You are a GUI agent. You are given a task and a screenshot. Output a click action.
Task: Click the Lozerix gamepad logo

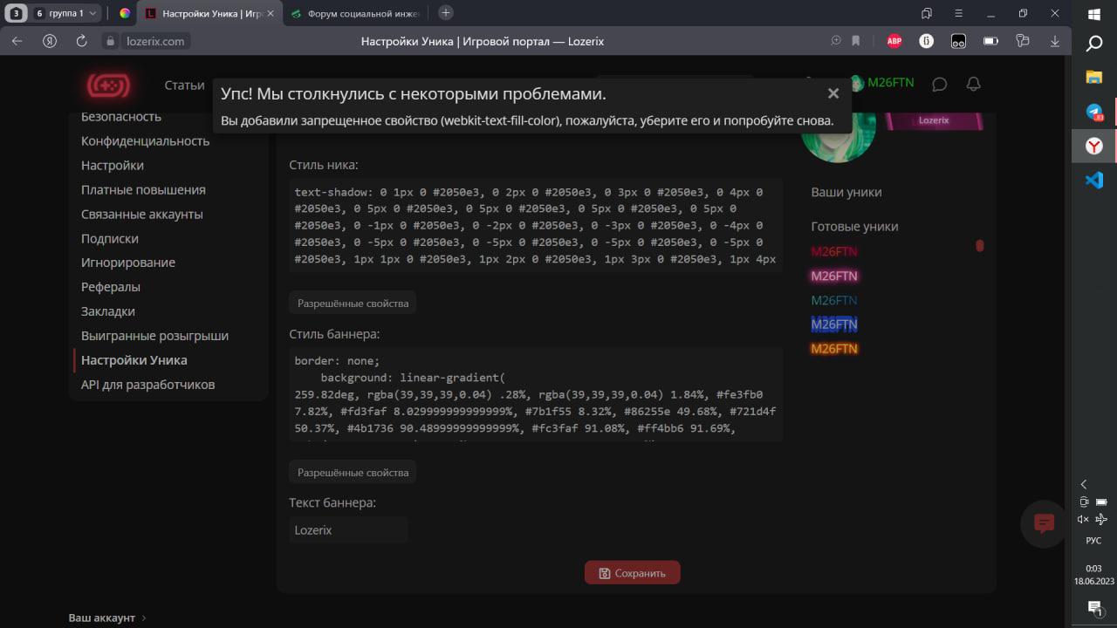click(x=108, y=85)
